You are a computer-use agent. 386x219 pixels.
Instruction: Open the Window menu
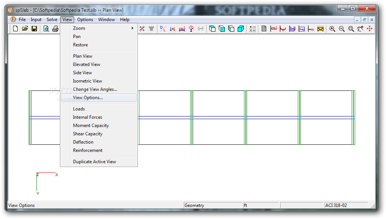(x=107, y=20)
